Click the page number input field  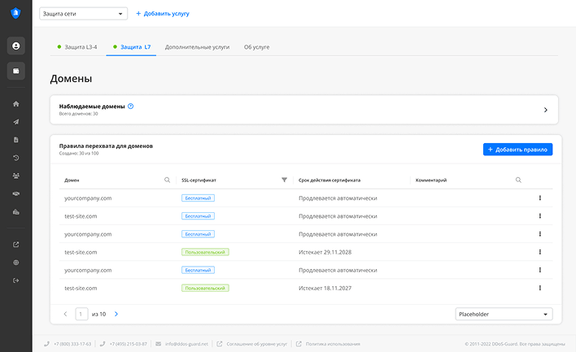(x=81, y=314)
